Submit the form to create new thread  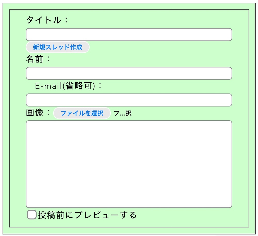[58, 47]
